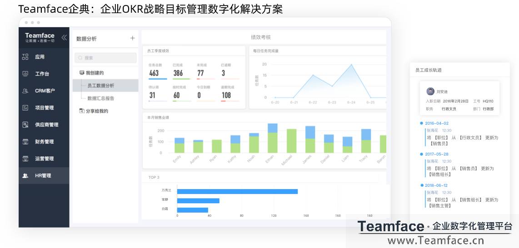
Task: Click the HR管理 people icon
Action: click(25, 175)
